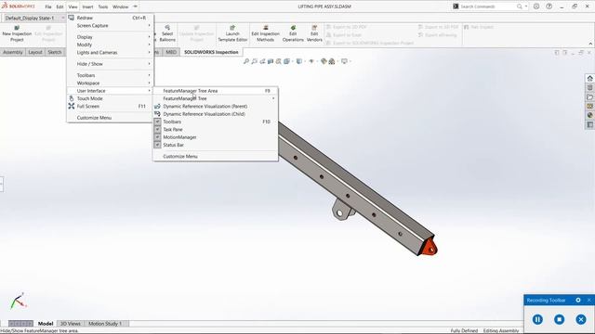The height and width of the screenshot is (334, 595).
Task: Expand Hide / Show submenu
Action: (x=110, y=64)
